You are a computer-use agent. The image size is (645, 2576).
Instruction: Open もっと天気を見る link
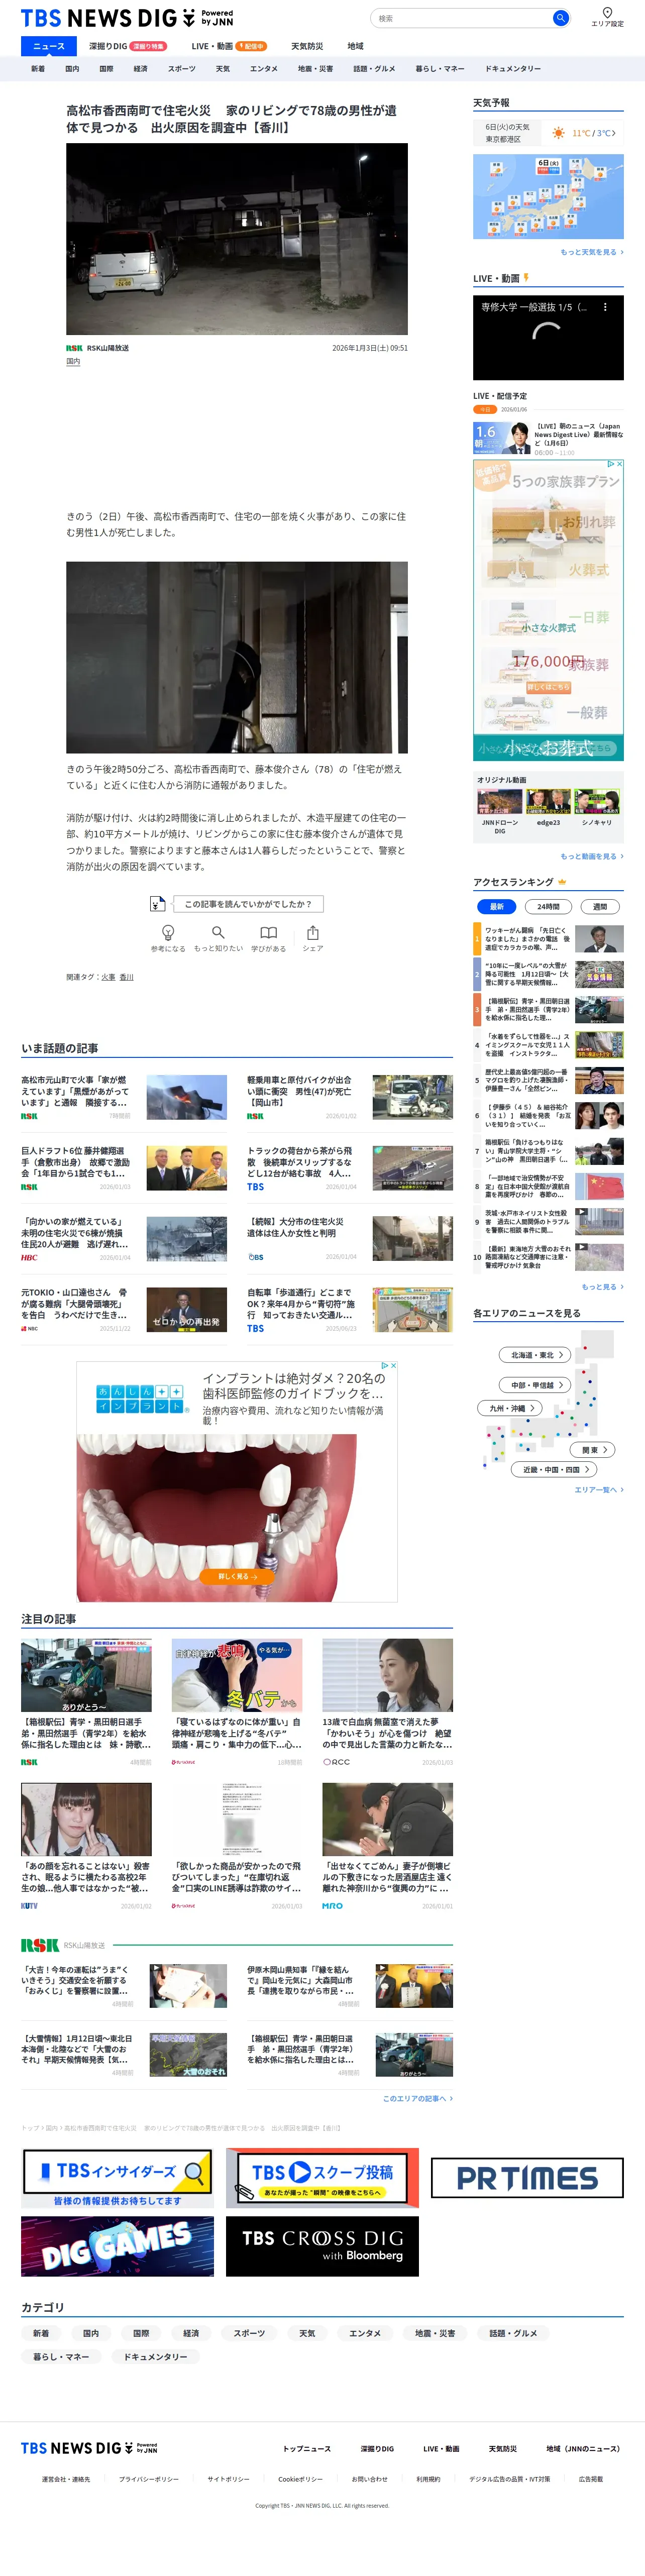[592, 252]
